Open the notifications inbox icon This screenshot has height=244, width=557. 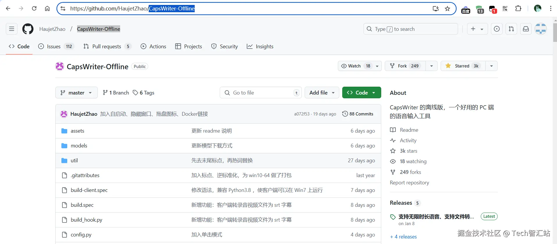pyautogui.click(x=526, y=29)
